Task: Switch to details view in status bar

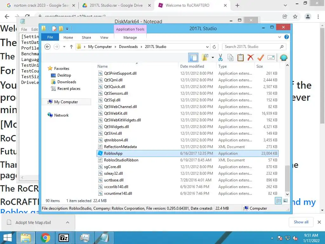Action: [278, 201]
